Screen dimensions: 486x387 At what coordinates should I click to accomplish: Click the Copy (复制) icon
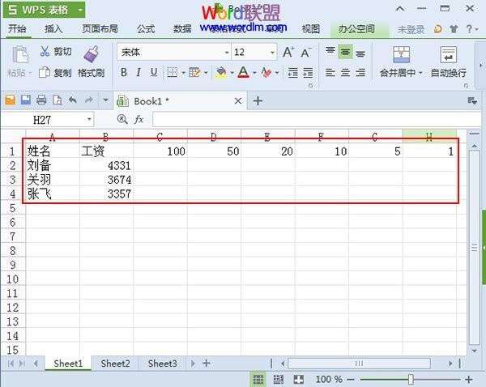click(x=45, y=73)
